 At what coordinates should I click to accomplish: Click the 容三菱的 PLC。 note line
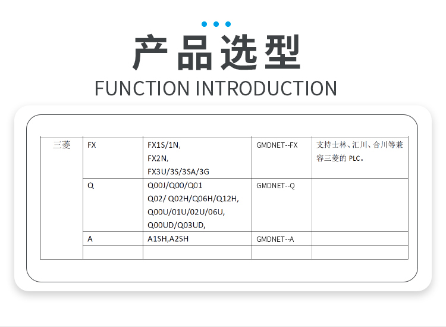pyautogui.click(x=340, y=158)
